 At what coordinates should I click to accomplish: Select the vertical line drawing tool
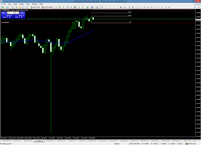[x=110, y=7]
